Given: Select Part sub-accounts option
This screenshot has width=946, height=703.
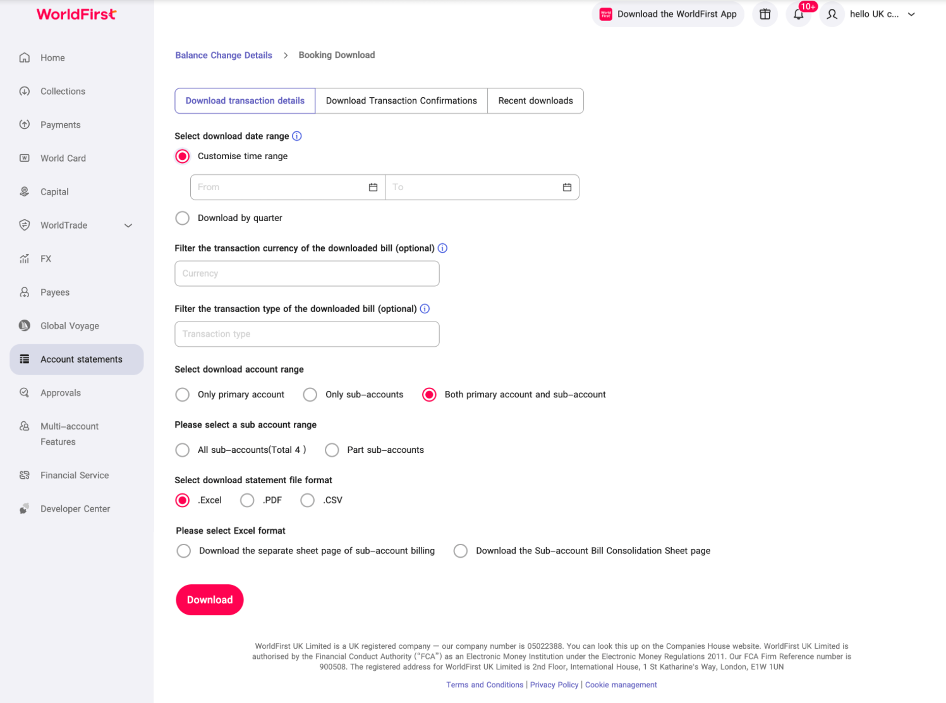Looking at the screenshot, I should (x=332, y=450).
